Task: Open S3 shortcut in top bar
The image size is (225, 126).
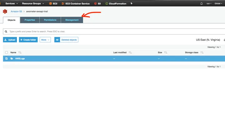Action: pos(97,3)
